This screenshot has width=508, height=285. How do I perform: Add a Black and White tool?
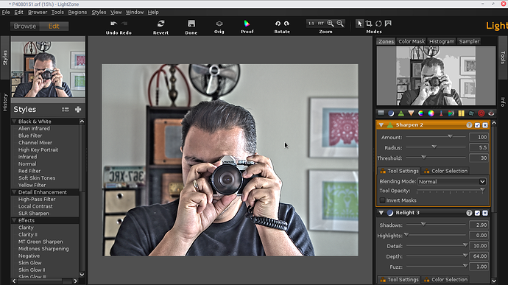(451, 113)
